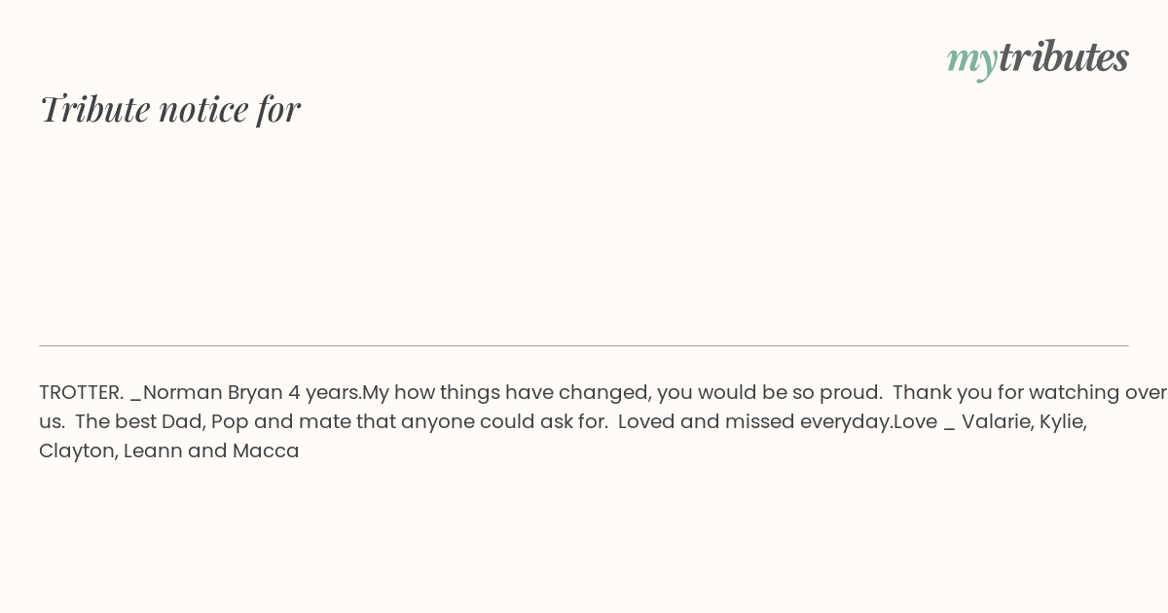Click the name "Leann"

pos(151,451)
